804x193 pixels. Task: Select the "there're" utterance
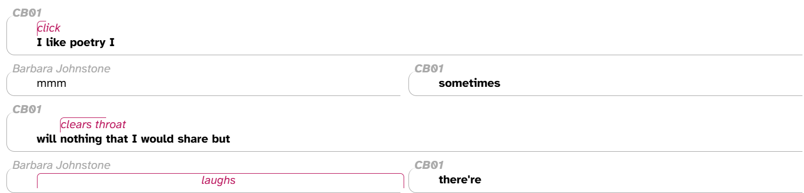pyautogui.click(x=460, y=180)
